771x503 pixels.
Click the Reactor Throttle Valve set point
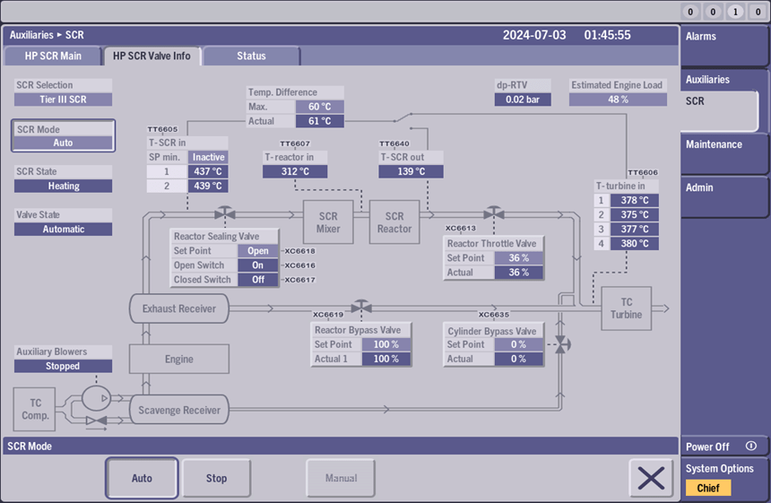513,258
